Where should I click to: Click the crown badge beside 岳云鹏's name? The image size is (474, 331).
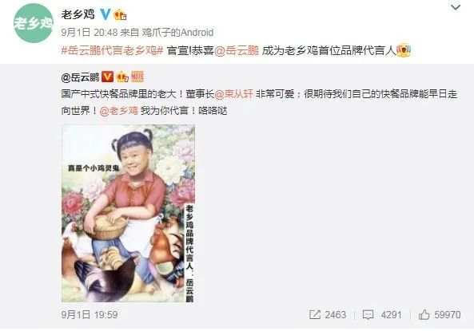pyautogui.click(x=122, y=77)
